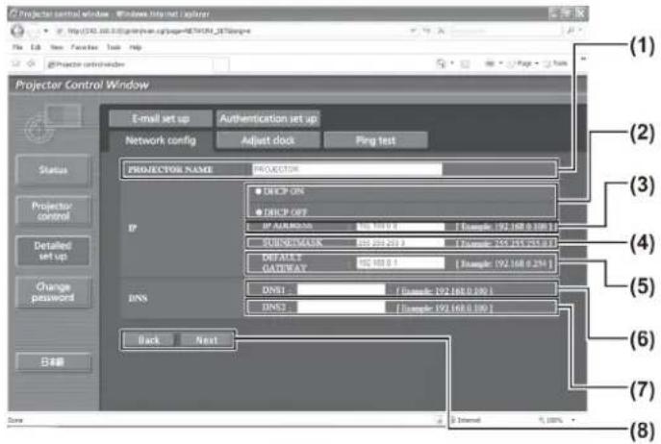Click the DNS2 input field
Viewport: 661px width, 444px height.
(x=341, y=308)
